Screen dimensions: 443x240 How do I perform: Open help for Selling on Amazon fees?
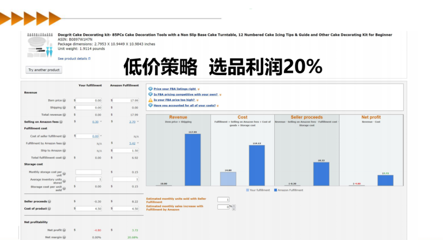pos(61,122)
